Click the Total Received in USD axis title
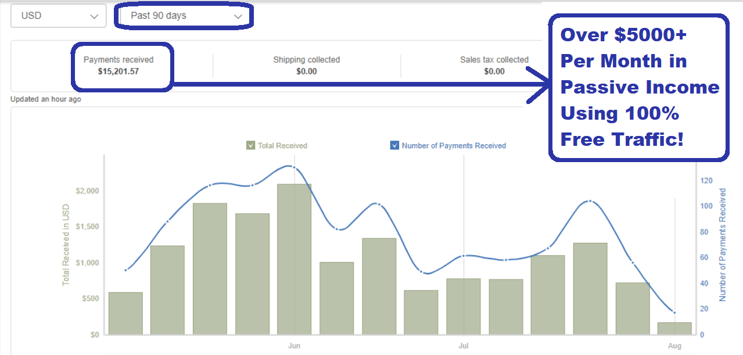743x355 pixels. 66,245
